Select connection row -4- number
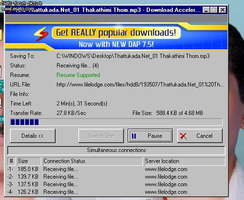This screenshot has height=200, width=244. pos(10,192)
